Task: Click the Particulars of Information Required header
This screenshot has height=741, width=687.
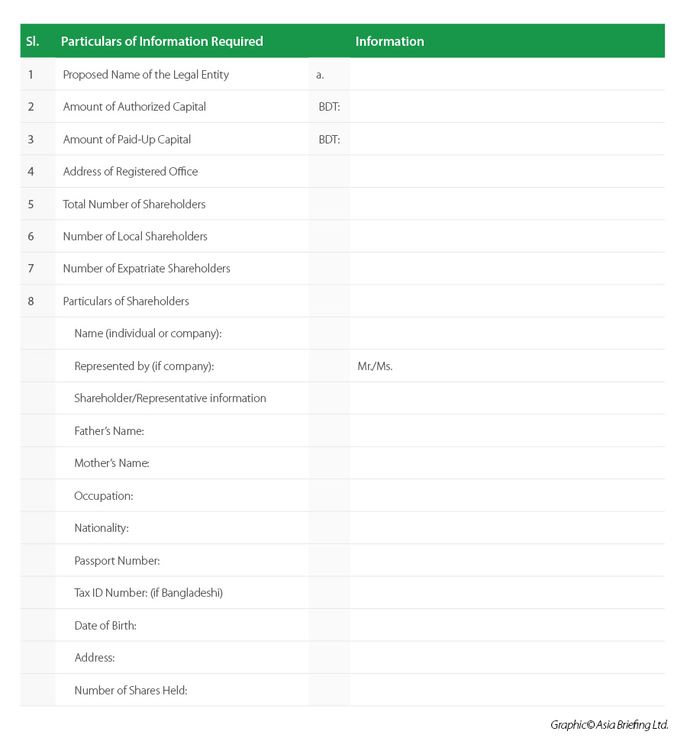Action: [x=162, y=41]
